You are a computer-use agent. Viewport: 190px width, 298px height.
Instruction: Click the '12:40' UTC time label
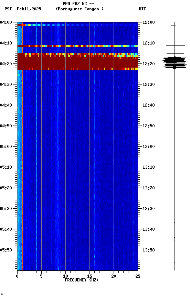point(149,105)
